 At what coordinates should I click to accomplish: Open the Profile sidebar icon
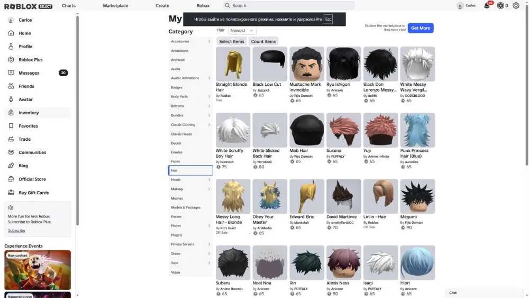(11, 46)
